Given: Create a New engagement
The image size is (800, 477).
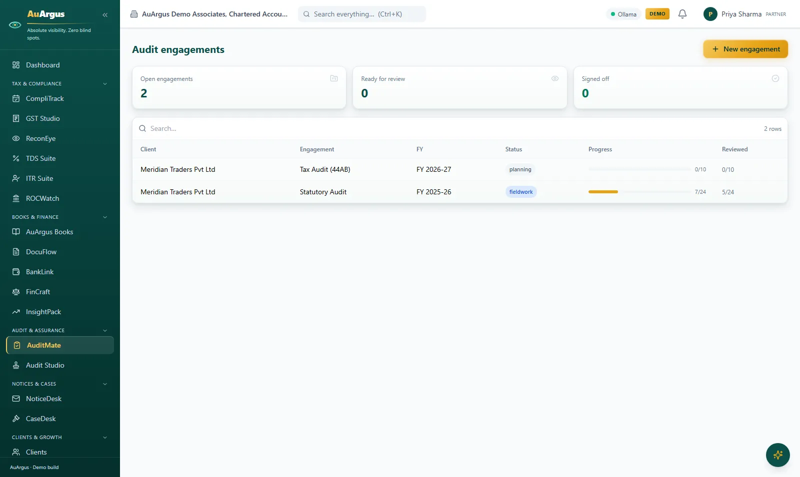Looking at the screenshot, I should (745, 49).
